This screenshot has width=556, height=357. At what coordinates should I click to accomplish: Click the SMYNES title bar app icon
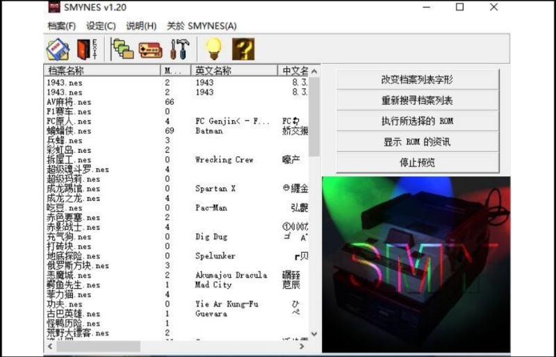pos(54,7)
